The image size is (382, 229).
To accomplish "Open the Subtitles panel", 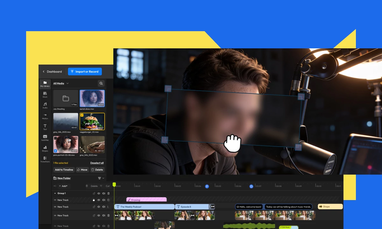I will tap(45, 138).
